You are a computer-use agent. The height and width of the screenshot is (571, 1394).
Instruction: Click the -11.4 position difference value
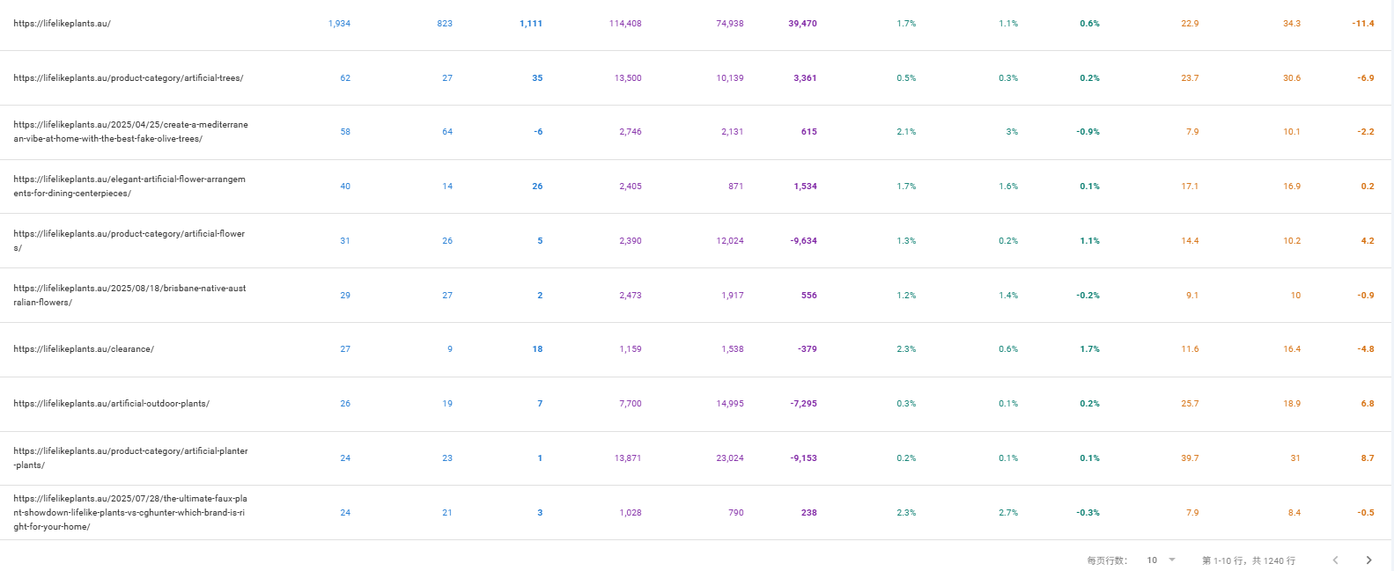click(1363, 24)
